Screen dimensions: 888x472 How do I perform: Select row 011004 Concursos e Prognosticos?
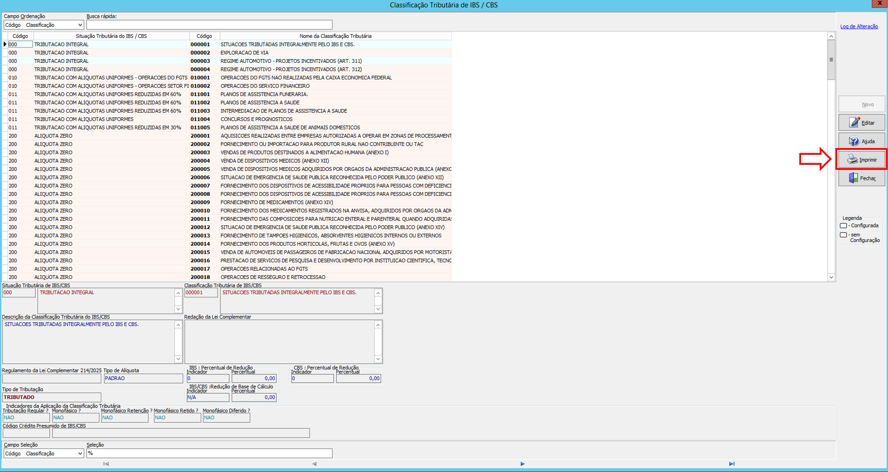[x=256, y=119]
